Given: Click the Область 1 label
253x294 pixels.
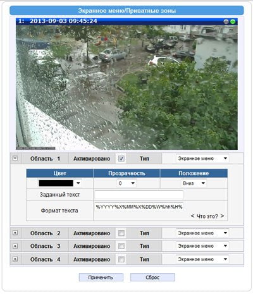Looking at the screenshot, I should coord(45,159).
